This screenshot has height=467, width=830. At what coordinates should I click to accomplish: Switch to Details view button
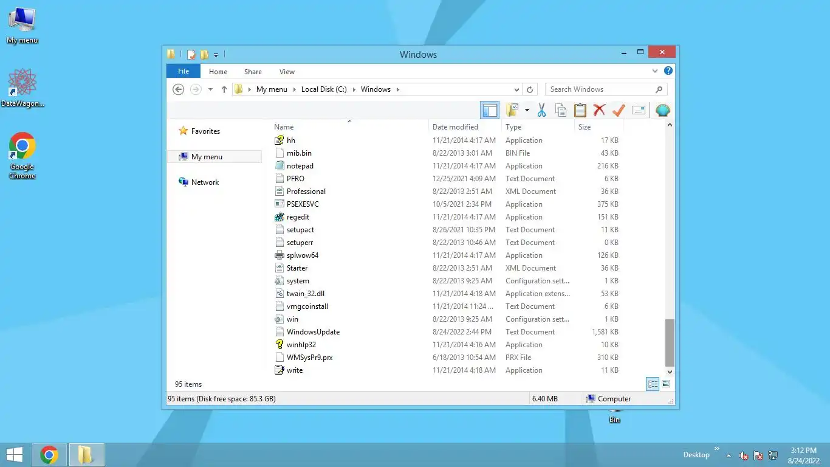[x=653, y=384]
